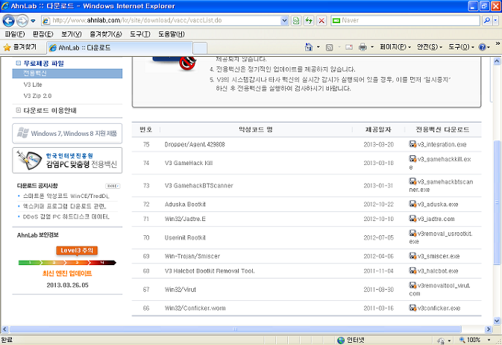Click the v3_jadtre.com download icon

coord(412,219)
